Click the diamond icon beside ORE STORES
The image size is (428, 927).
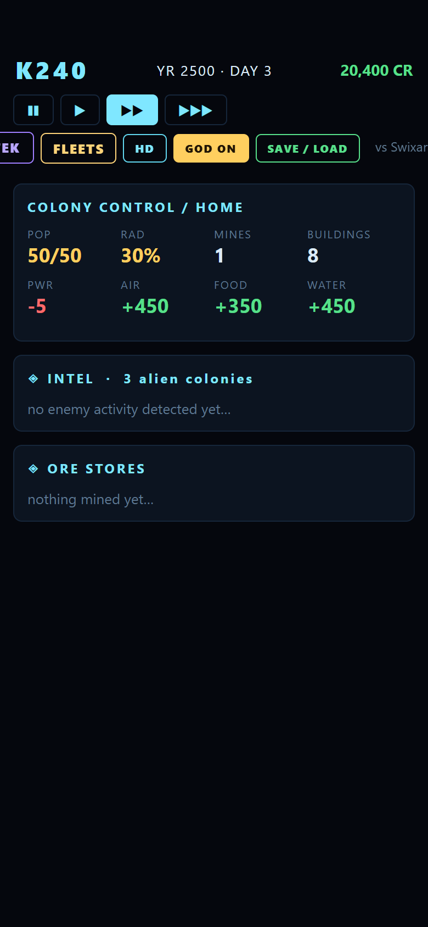tap(33, 468)
